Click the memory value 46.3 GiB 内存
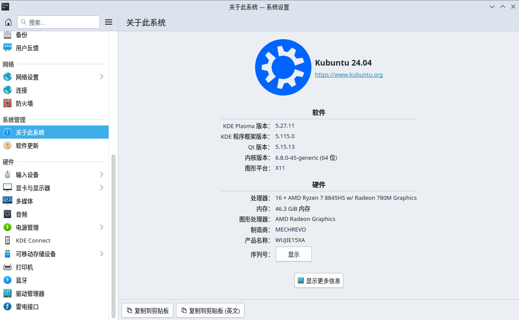 (293, 209)
